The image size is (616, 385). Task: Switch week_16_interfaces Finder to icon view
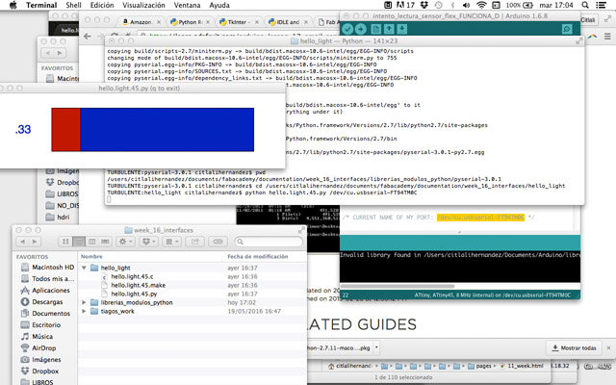click(65, 242)
